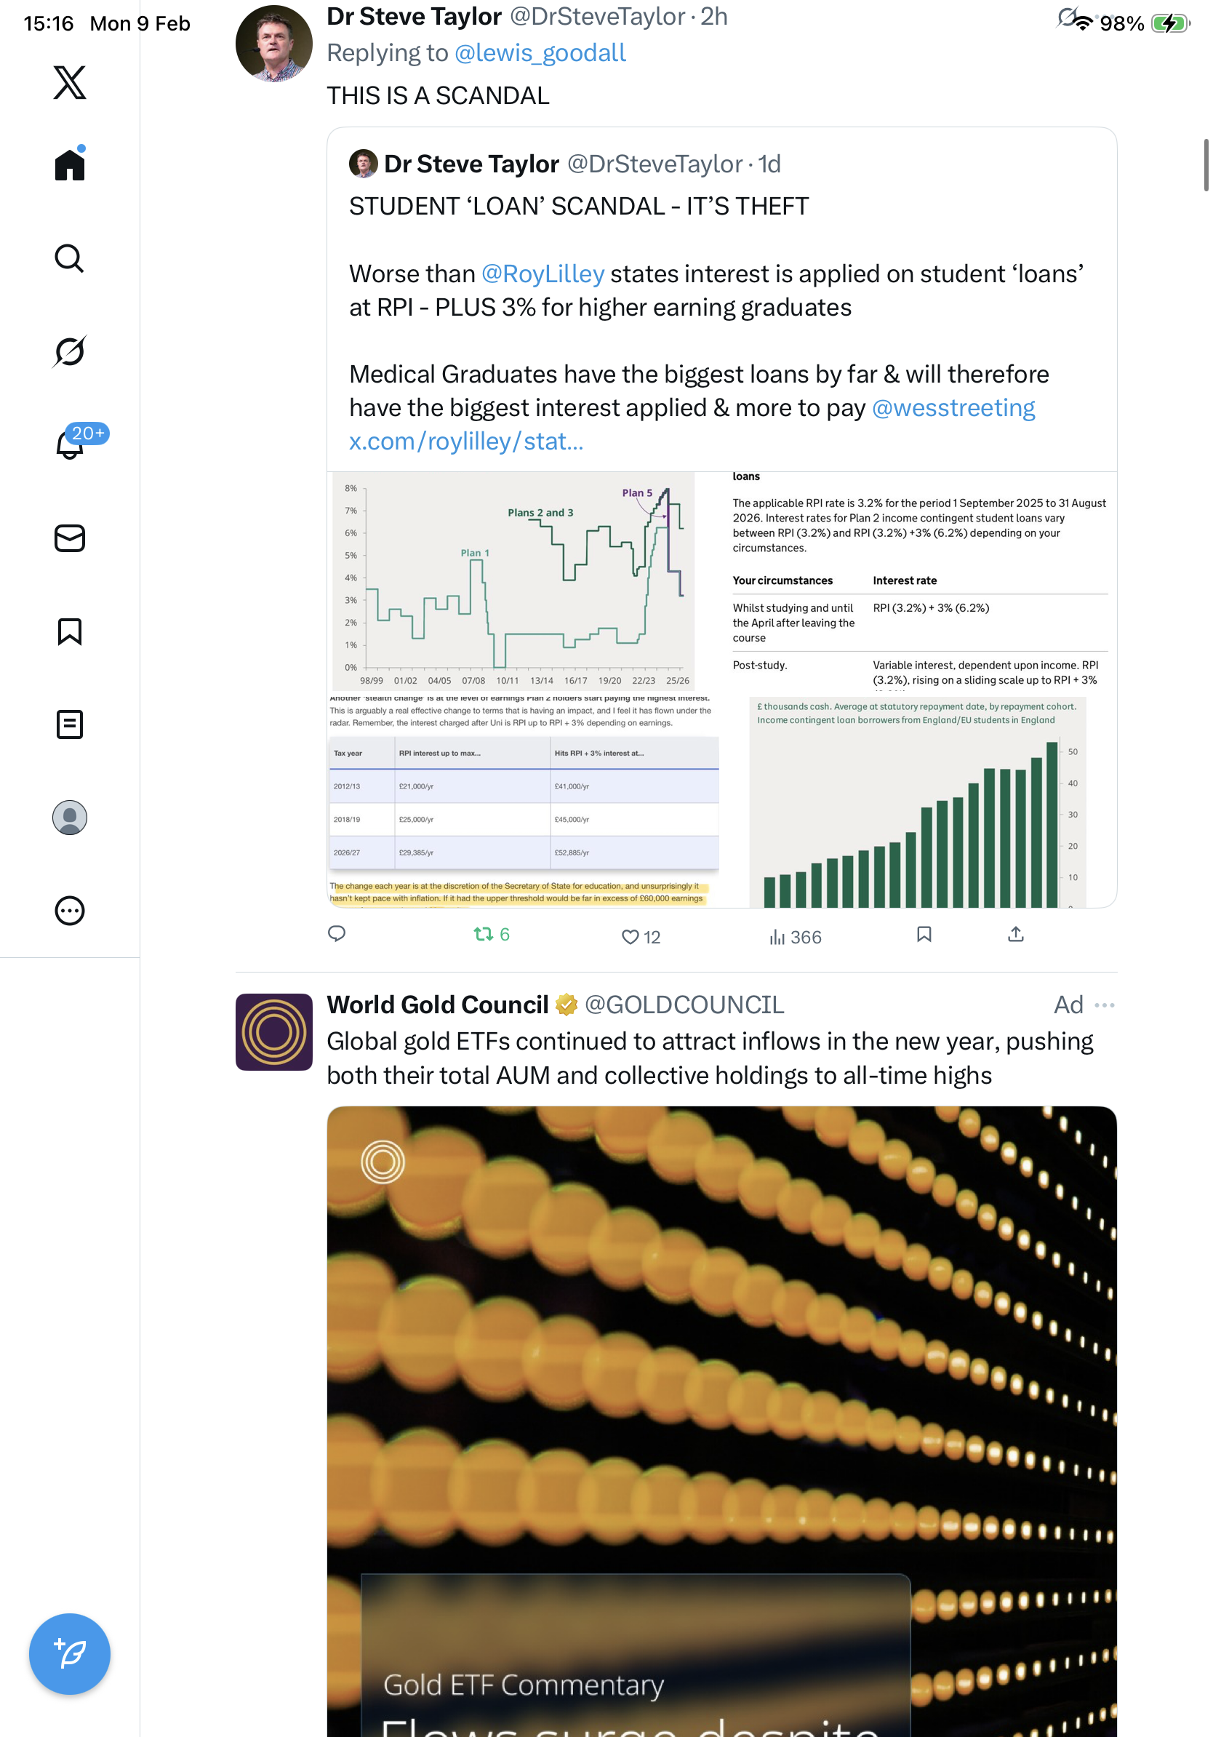Reply to Dr Steve Taylor's post
Image resolution: width=1213 pixels, height=1737 pixels.
(x=337, y=933)
